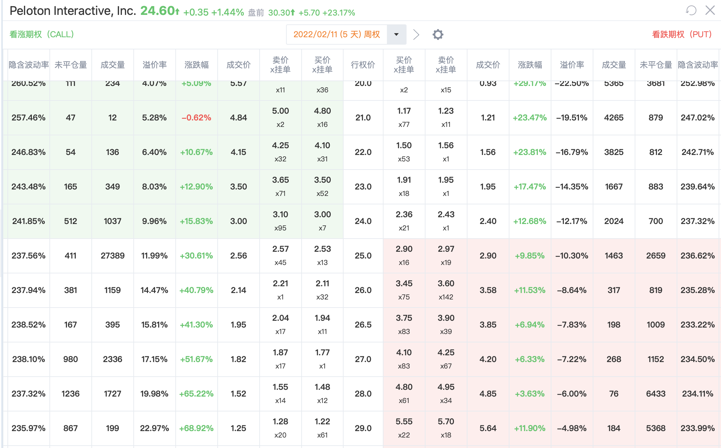
Task: Sort by call implied volatility column header
Action: click(x=28, y=65)
